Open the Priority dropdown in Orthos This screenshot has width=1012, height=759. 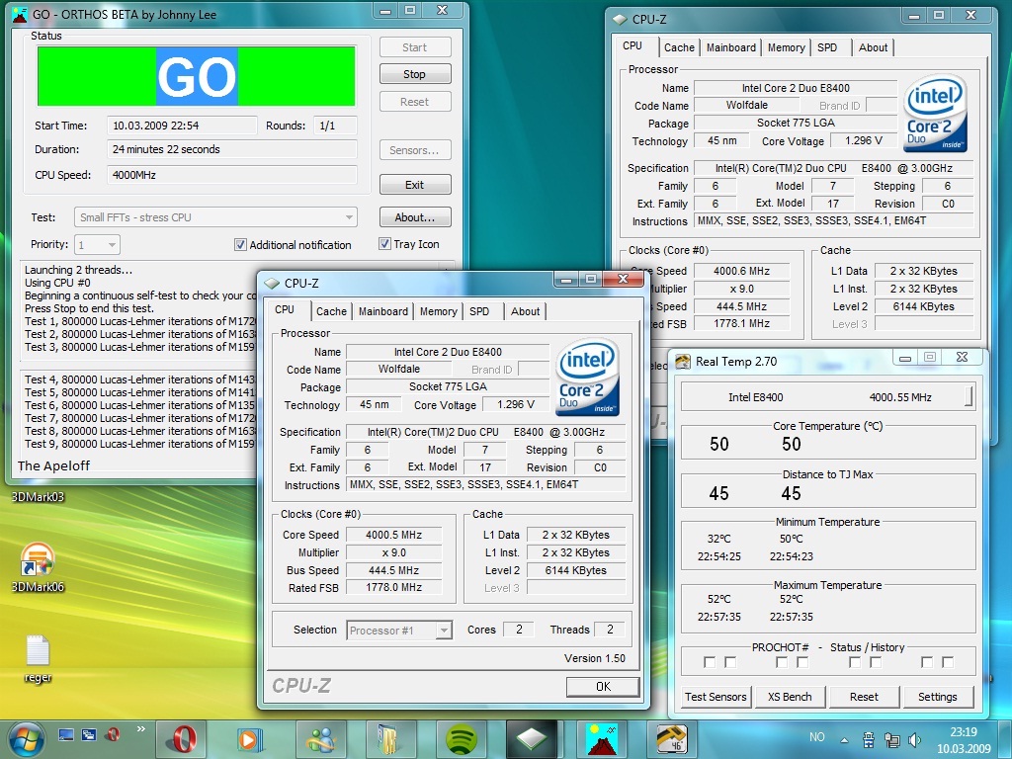point(97,245)
